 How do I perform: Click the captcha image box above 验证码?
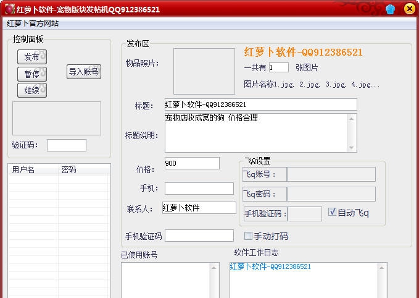click(x=57, y=118)
